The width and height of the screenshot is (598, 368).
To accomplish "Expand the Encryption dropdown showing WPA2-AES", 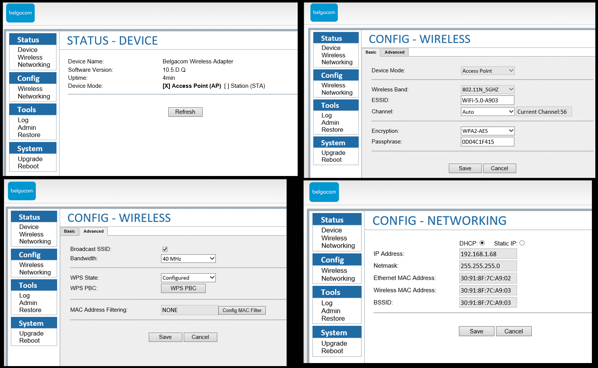I will point(488,131).
